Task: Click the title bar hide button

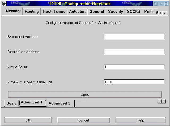Action: coord(156,4)
